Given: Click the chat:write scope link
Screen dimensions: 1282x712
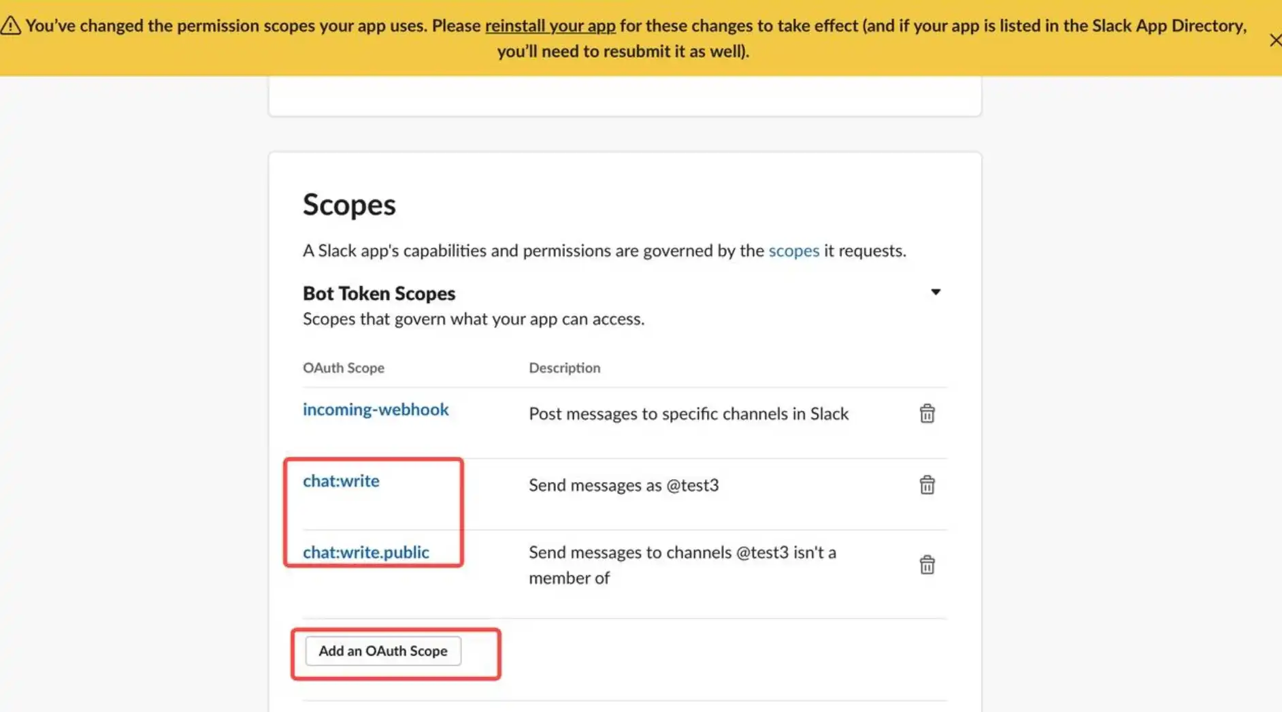Looking at the screenshot, I should pos(341,481).
